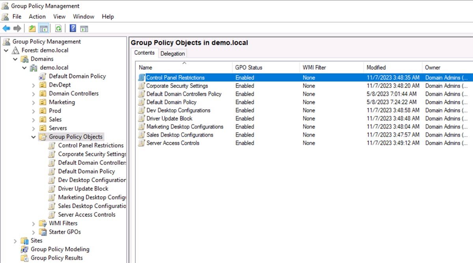Select Driver Update Block in the list
Screen dimensions: 473x263
coord(169,118)
